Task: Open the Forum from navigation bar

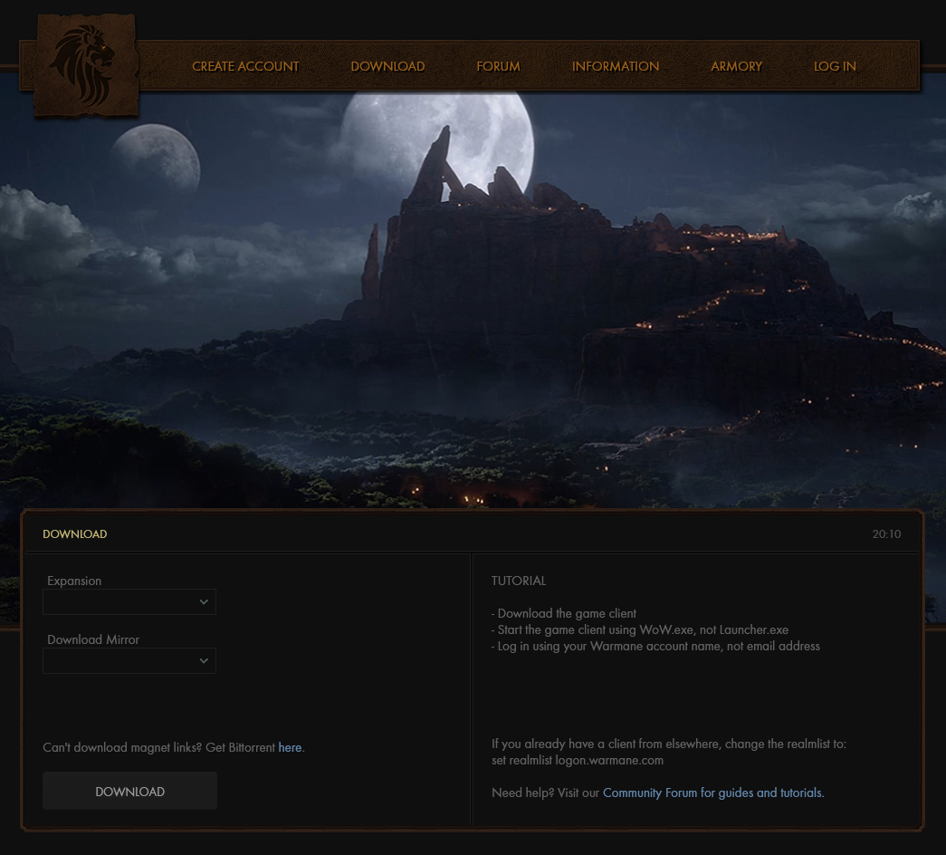Action: (x=498, y=66)
